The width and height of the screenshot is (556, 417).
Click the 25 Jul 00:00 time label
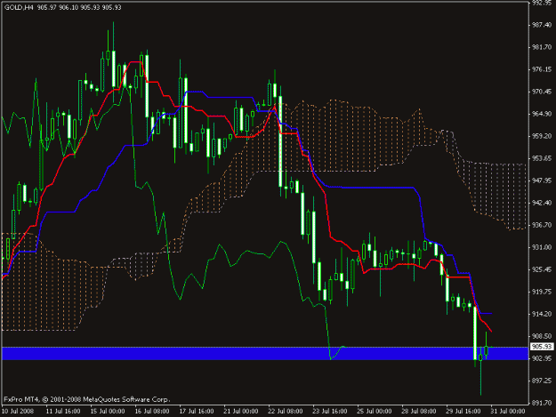tap(375, 411)
